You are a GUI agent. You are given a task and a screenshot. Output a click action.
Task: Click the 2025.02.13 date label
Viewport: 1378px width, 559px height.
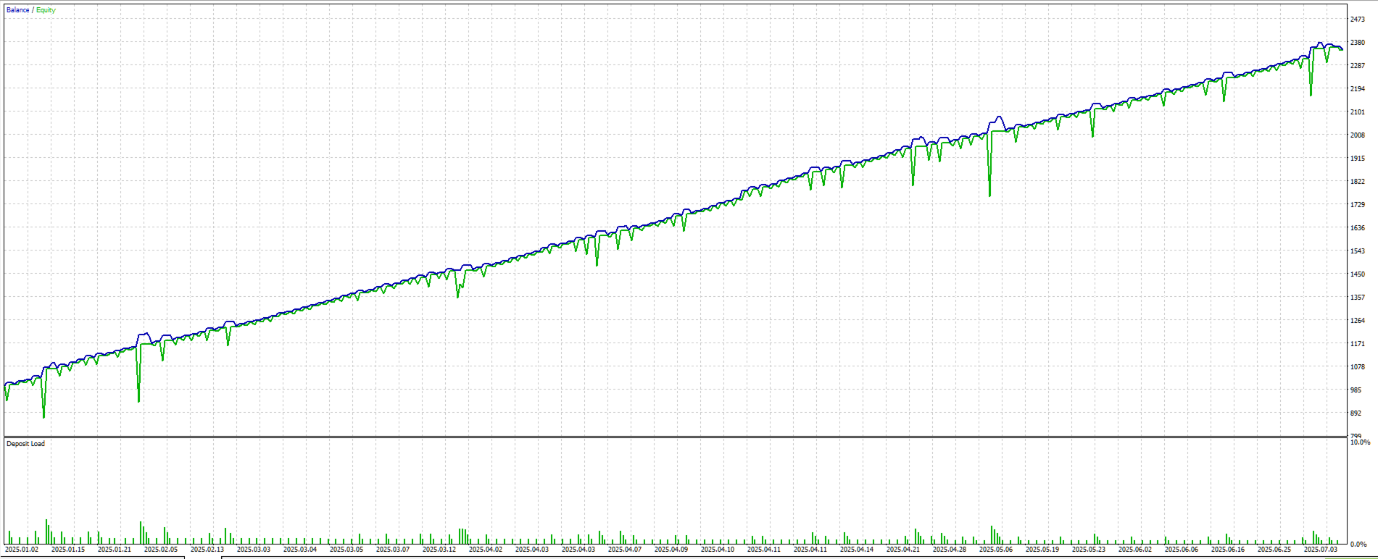207,550
